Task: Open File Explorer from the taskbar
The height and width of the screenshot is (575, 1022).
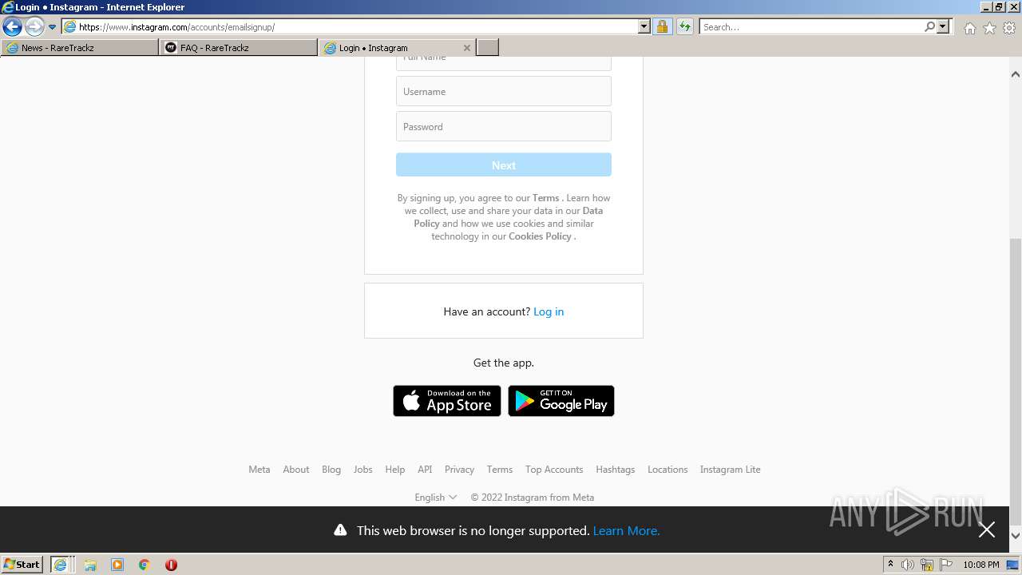Action: coord(90,565)
